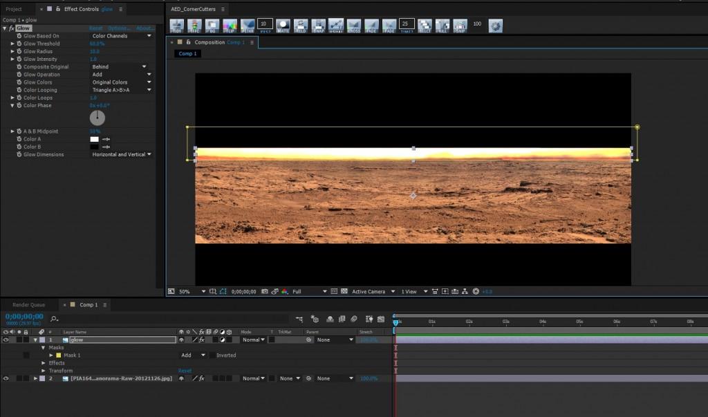Click the SWAP icon in CornerCutters toolbar
708x417 pixels.
point(318,26)
